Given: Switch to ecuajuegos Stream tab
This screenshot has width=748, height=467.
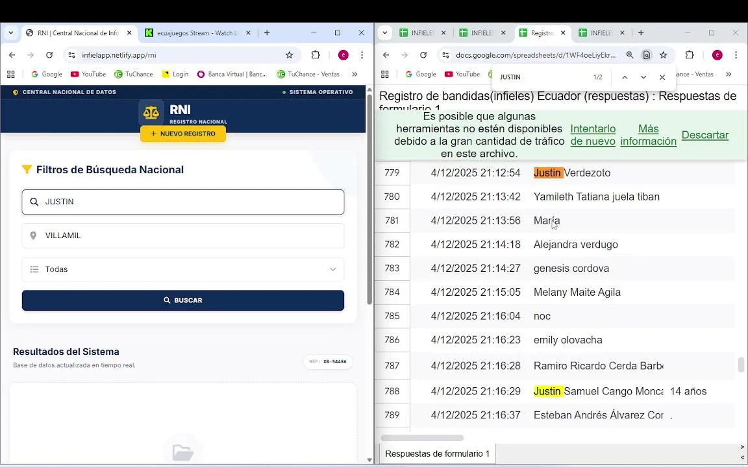Looking at the screenshot, I should [198, 33].
